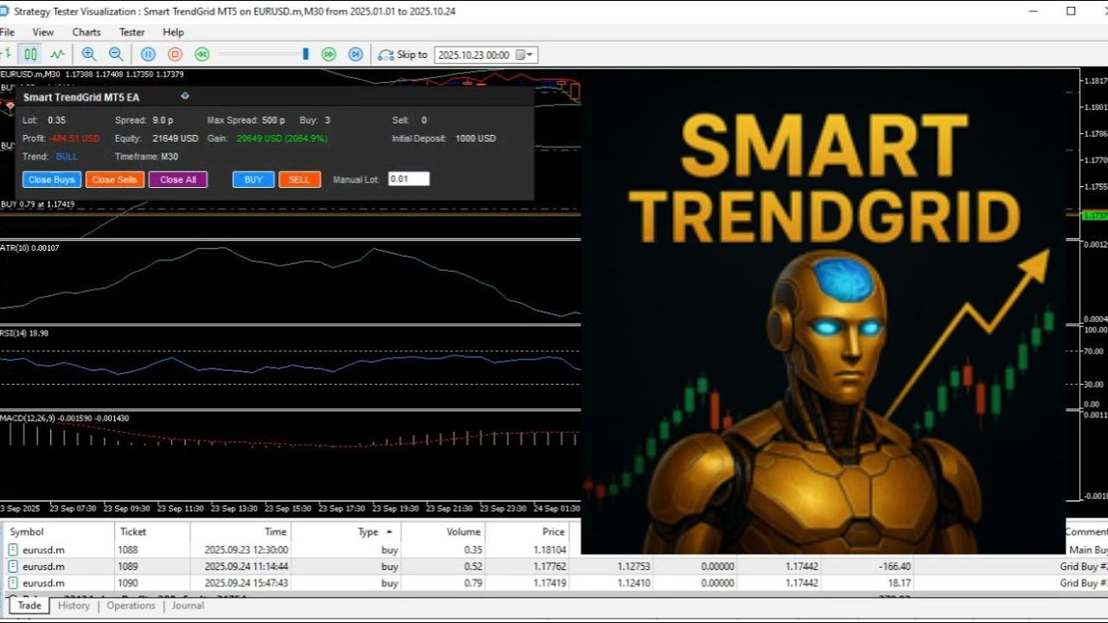Click the RSI(14) indicator label
The height and width of the screenshot is (623, 1108).
click(x=24, y=333)
